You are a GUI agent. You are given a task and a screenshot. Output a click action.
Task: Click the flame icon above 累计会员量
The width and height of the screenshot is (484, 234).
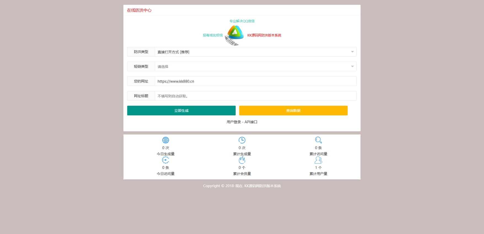242,160
